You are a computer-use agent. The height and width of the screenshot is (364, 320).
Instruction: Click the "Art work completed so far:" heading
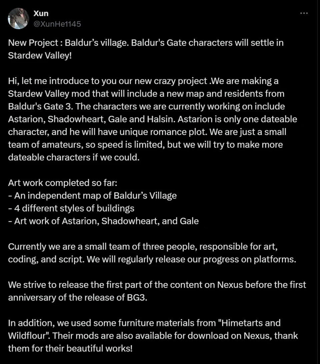coord(51,183)
